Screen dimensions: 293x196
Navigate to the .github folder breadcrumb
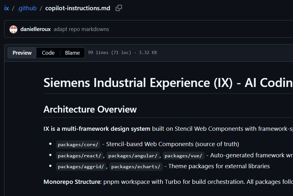pyautogui.click(x=27, y=8)
